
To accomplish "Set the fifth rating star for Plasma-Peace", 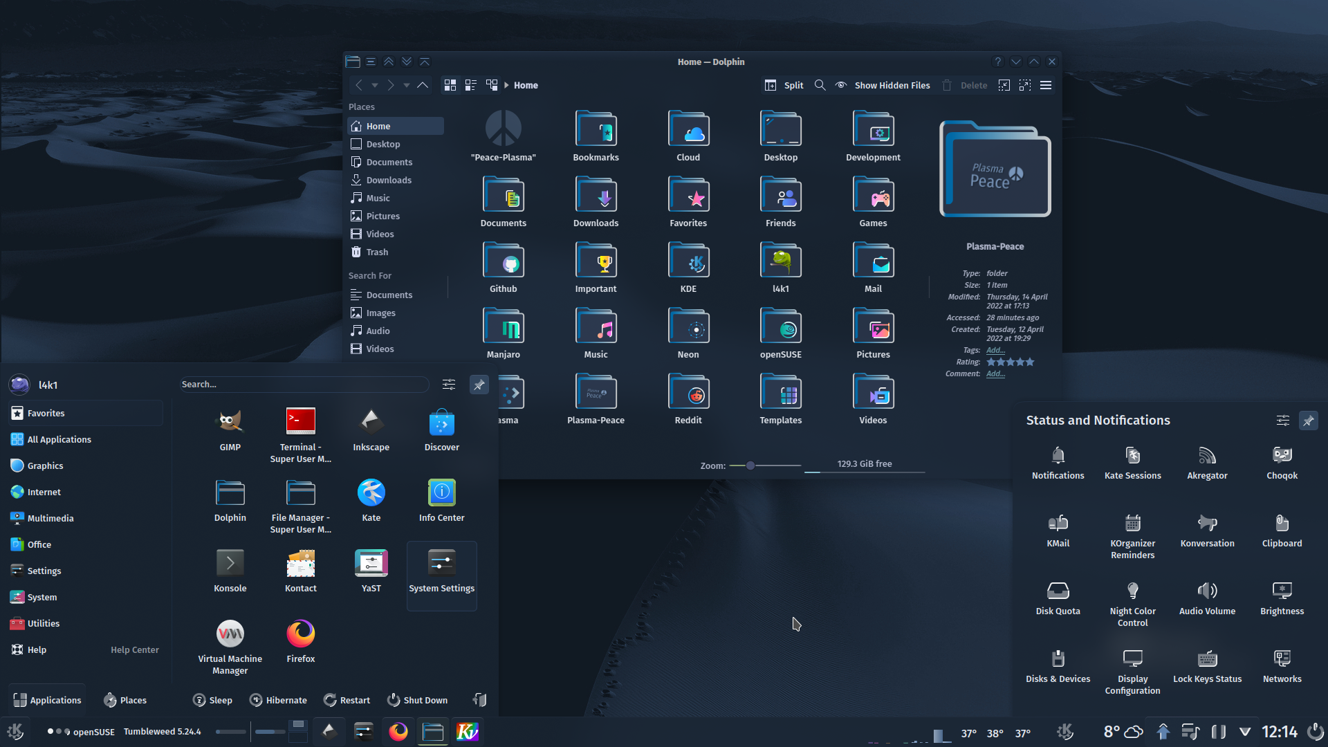I will [1030, 362].
